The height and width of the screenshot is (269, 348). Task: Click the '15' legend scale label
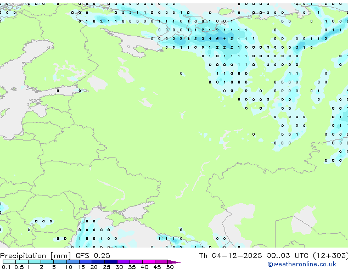81,267
